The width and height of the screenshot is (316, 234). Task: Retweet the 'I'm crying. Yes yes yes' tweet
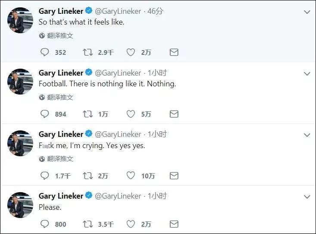[x=88, y=176]
